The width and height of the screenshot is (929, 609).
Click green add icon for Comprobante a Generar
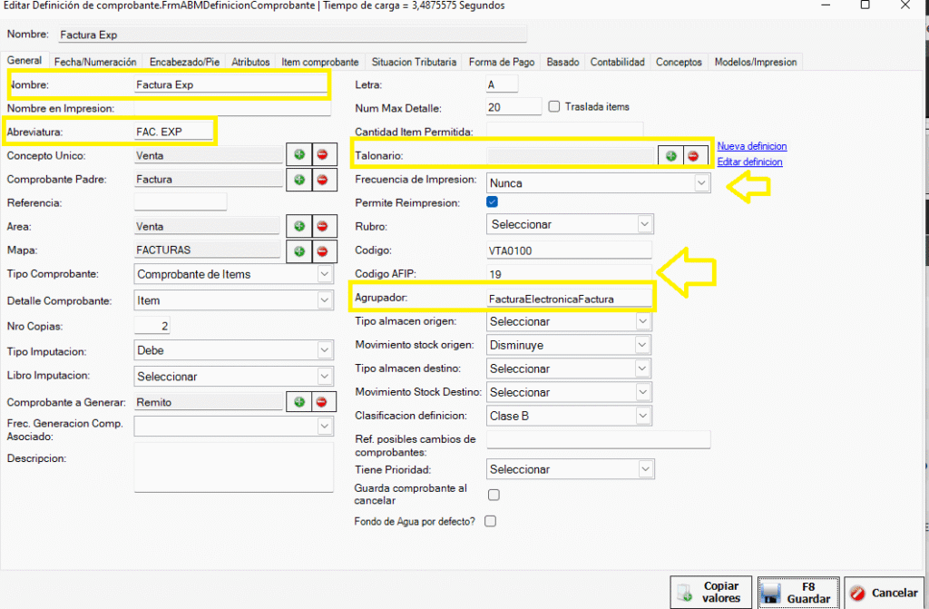click(x=299, y=401)
